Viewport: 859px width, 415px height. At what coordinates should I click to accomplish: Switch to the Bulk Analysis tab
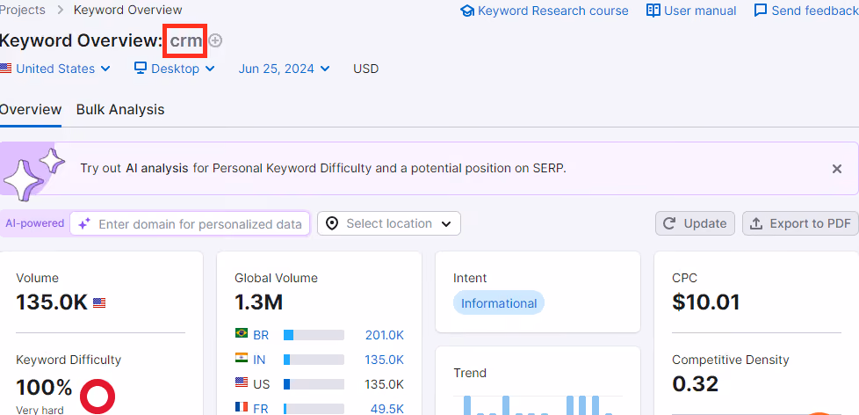pos(120,110)
